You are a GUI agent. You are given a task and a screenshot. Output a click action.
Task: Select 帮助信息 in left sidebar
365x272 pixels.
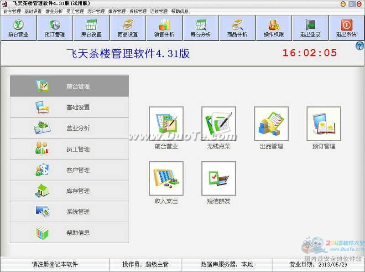point(69,233)
